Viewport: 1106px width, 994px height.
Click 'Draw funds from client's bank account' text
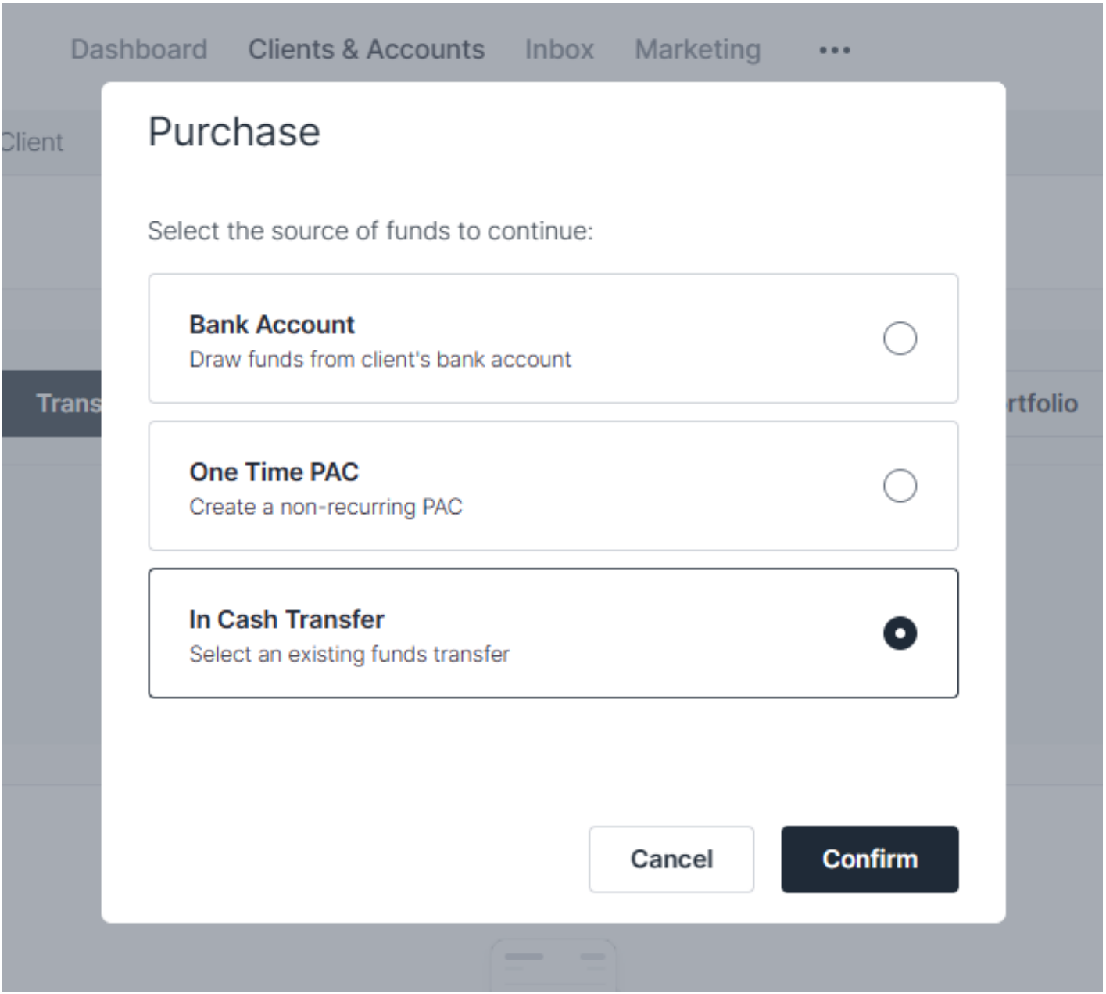click(x=380, y=359)
